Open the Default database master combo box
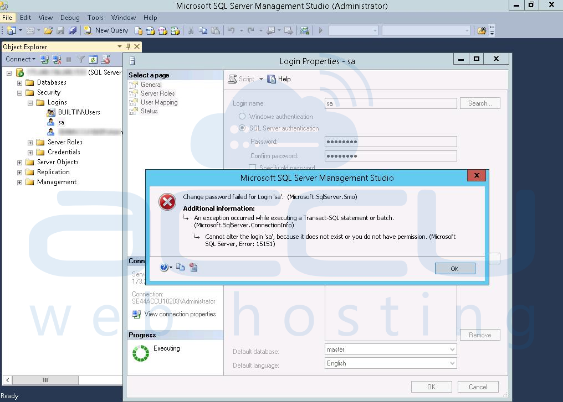 click(x=391, y=349)
